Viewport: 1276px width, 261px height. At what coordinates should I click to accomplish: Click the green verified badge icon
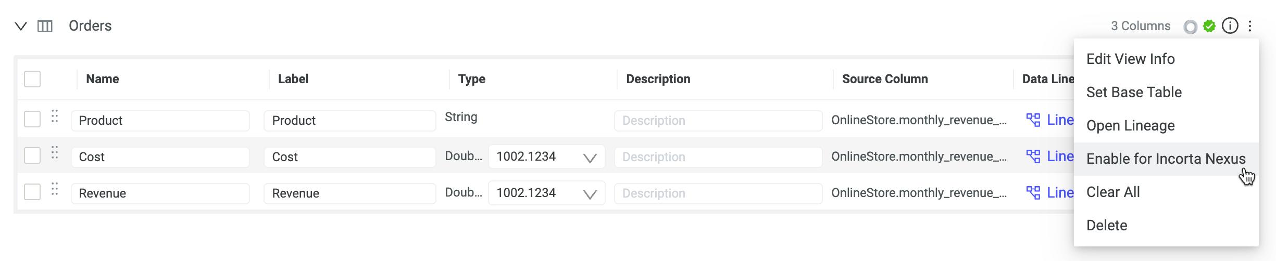tap(1209, 26)
